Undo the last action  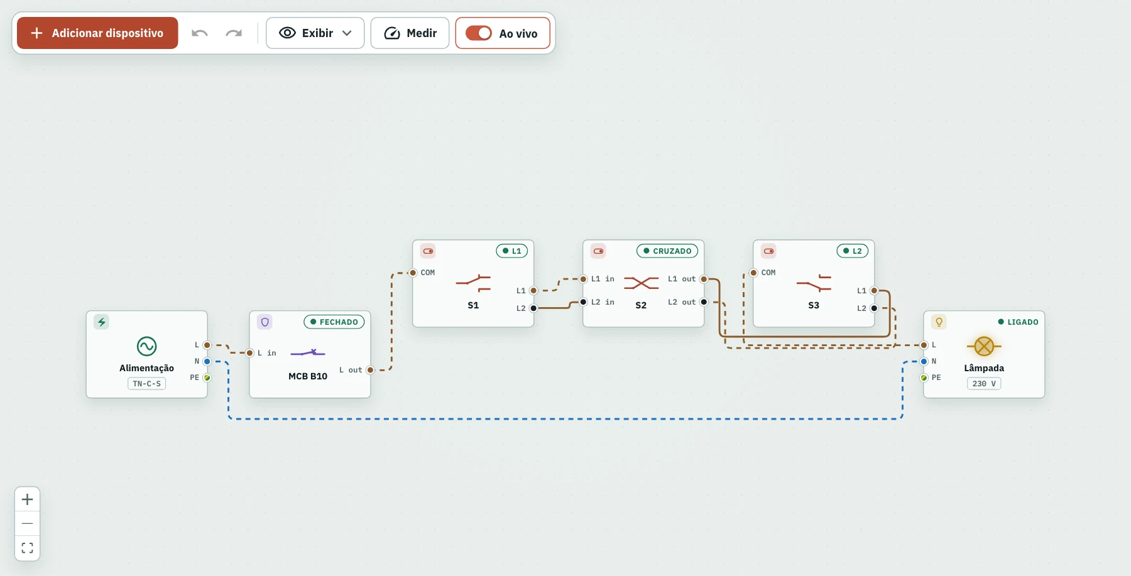pyautogui.click(x=200, y=33)
